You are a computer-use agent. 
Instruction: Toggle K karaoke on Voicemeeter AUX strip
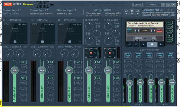(117, 89)
